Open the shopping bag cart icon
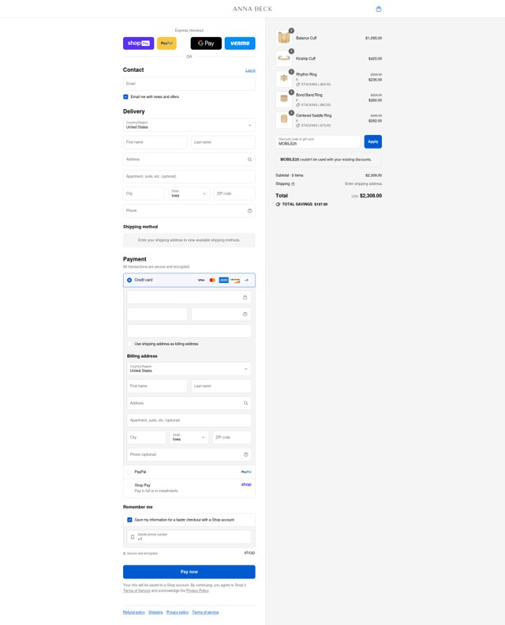This screenshot has height=625, width=505. coord(379,9)
